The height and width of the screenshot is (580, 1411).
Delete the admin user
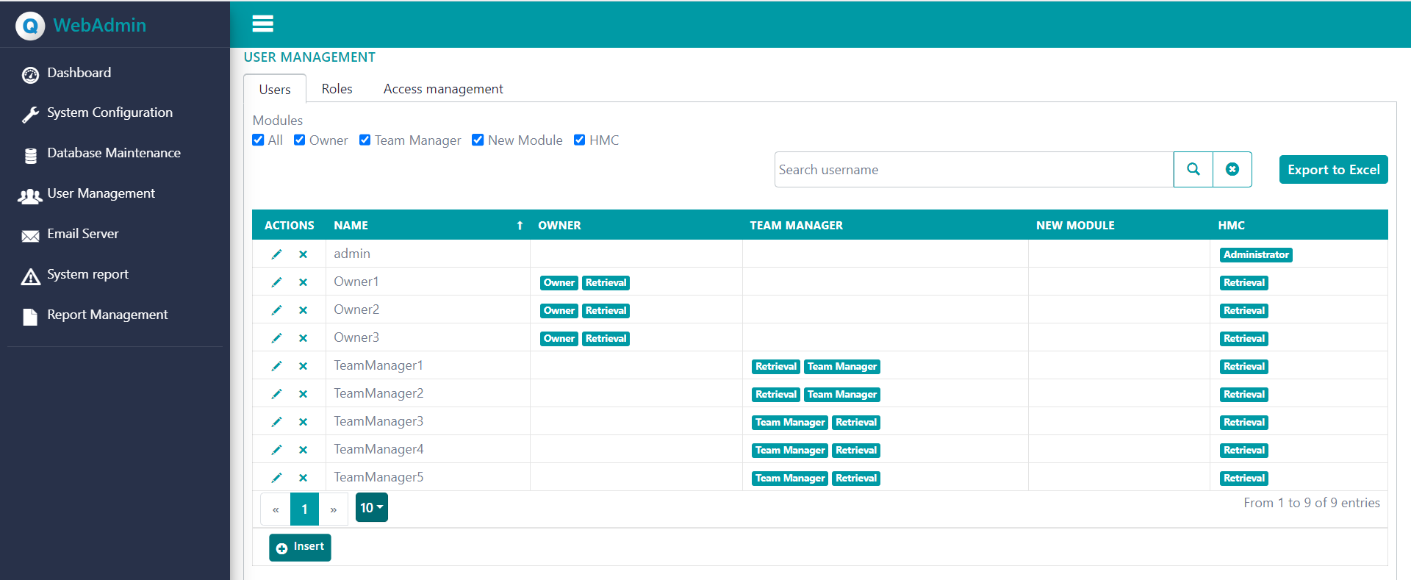coord(303,254)
